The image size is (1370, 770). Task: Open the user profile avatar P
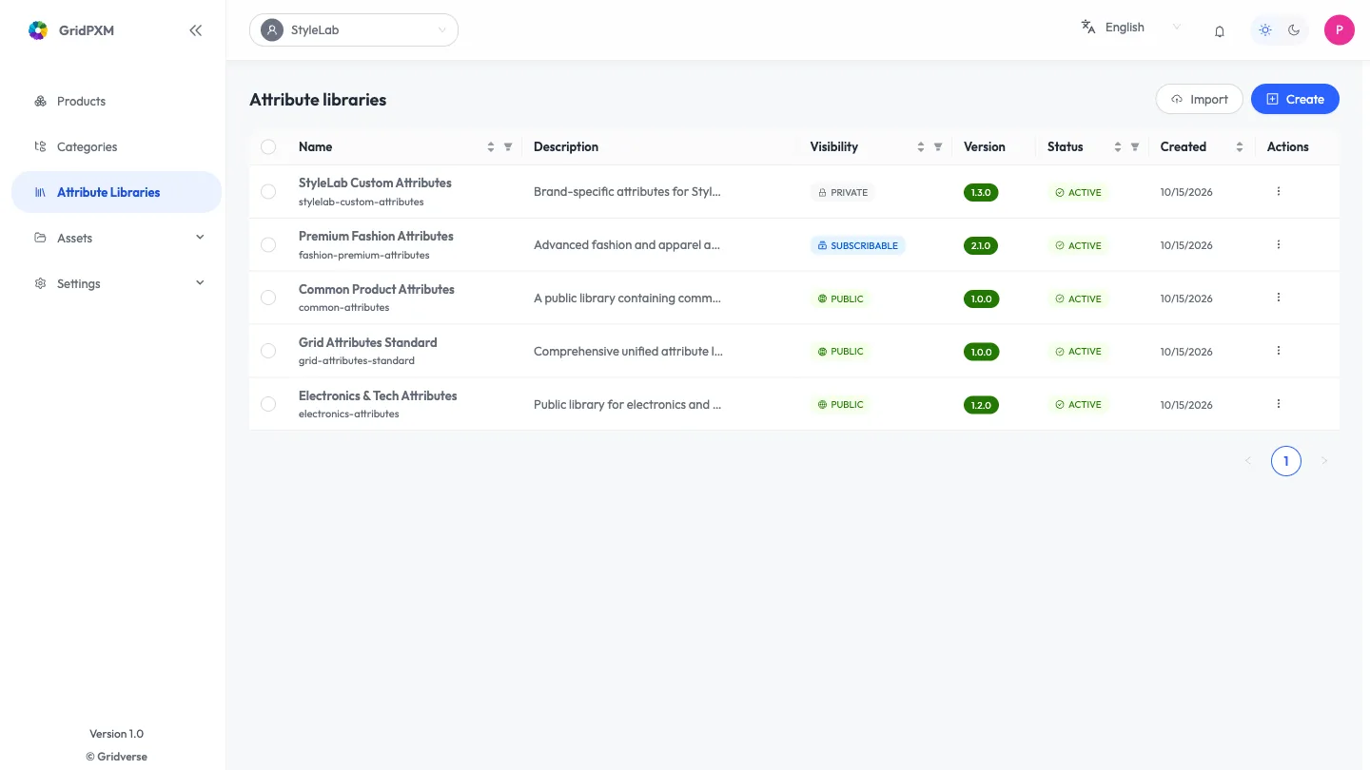[x=1340, y=29]
